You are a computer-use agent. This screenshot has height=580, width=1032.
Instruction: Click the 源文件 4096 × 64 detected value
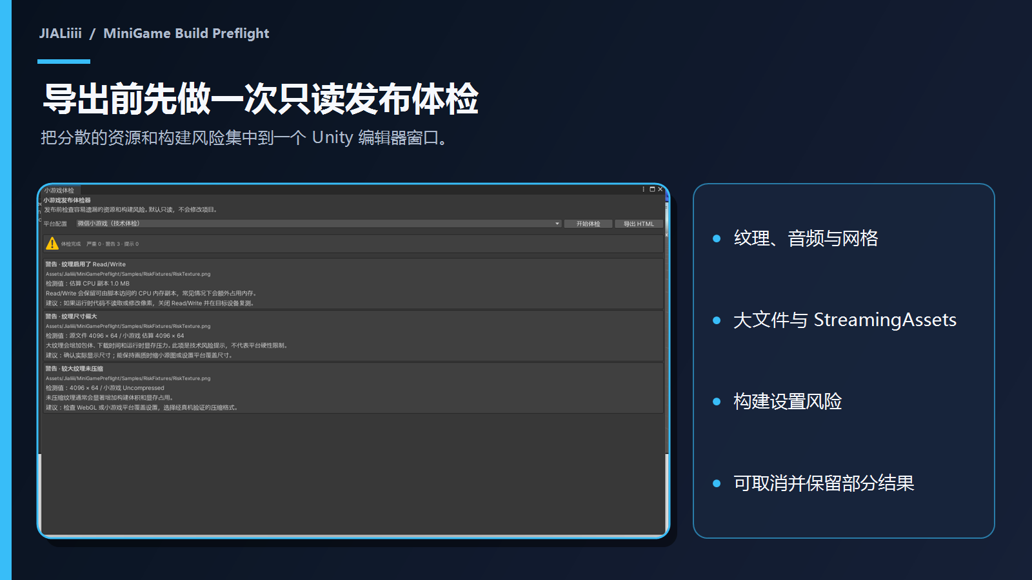[94, 336]
